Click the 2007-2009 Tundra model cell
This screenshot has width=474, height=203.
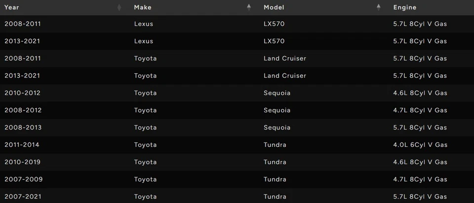tap(275, 179)
